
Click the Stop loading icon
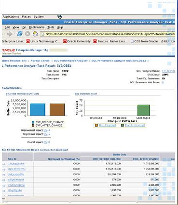click(x=27, y=34)
